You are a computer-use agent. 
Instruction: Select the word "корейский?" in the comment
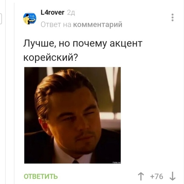[x=51, y=57]
